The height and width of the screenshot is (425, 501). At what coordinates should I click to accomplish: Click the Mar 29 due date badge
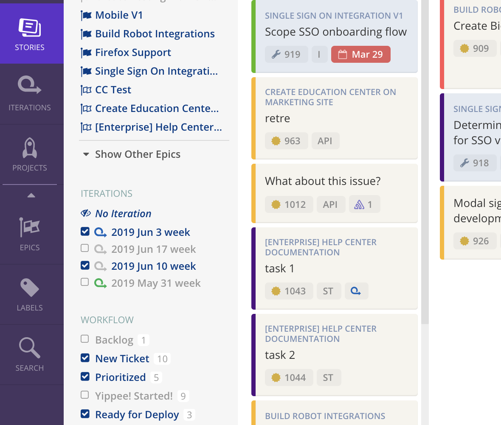click(361, 54)
